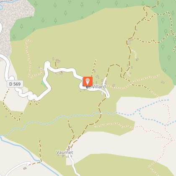176x176 pixels.
Task: Select the thick blue dashed stream fork
Action: click(140, 110)
